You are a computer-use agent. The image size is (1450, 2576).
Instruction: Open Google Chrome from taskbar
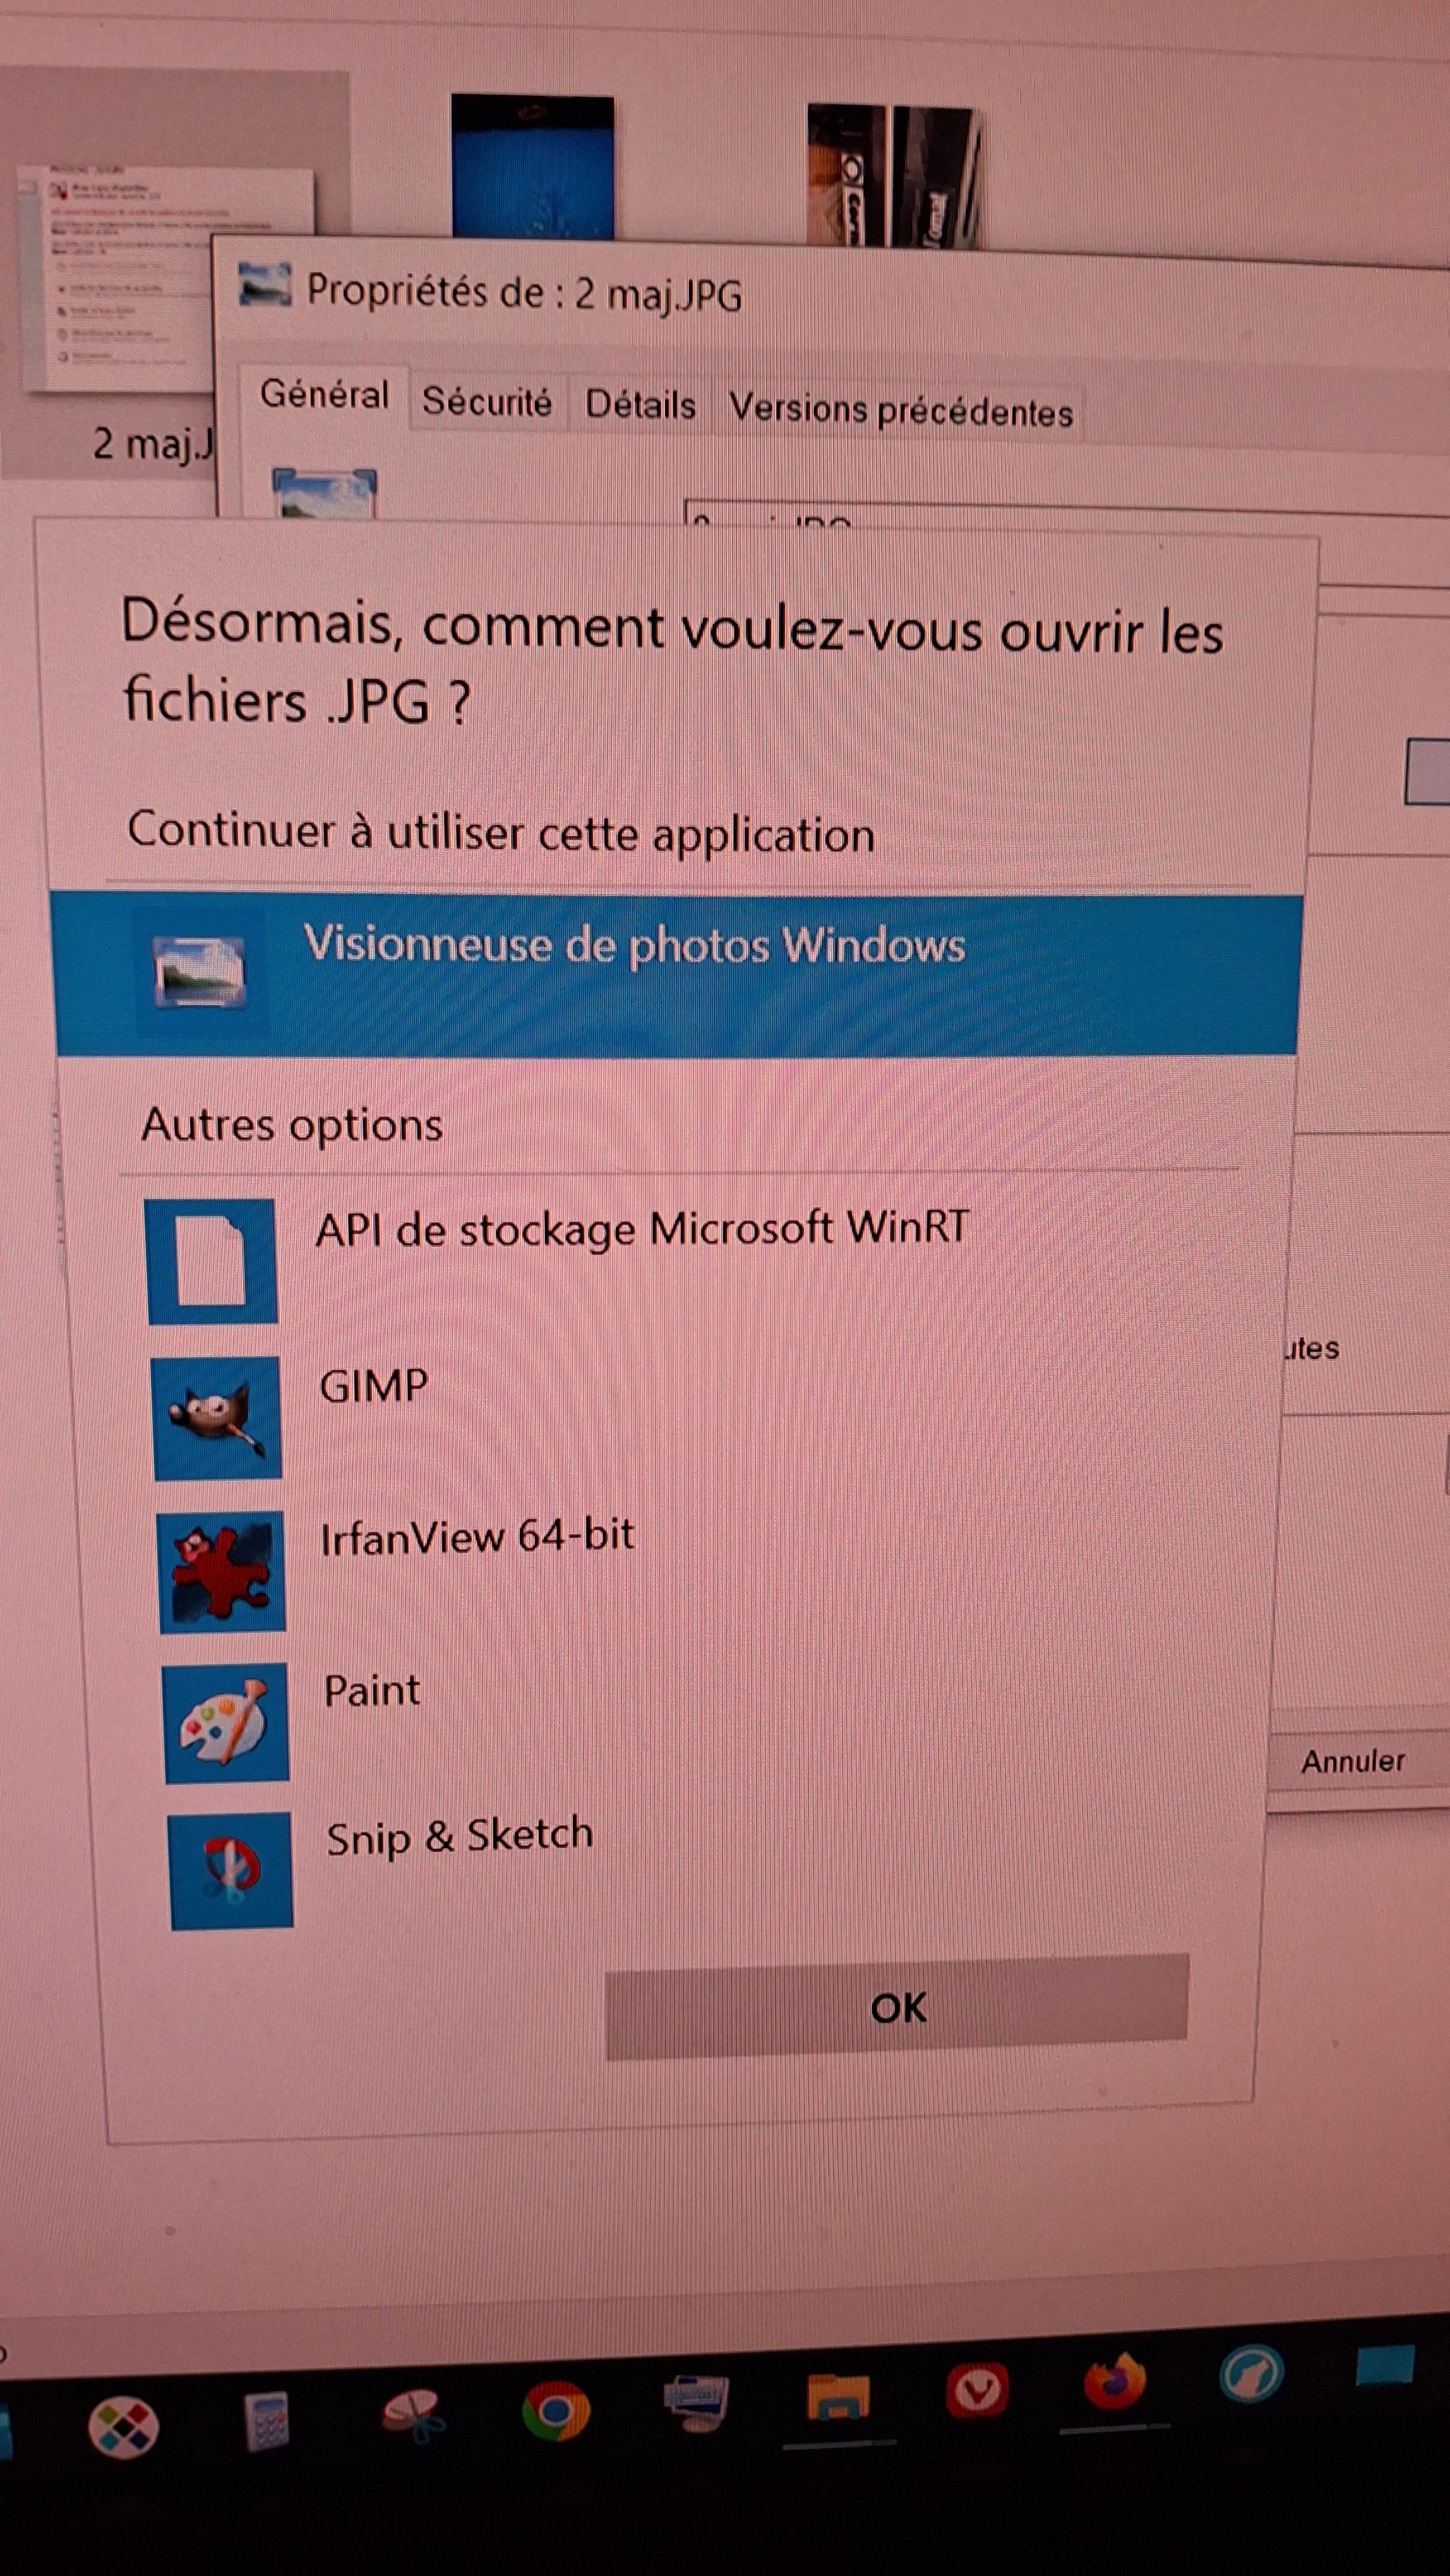click(556, 2411)
